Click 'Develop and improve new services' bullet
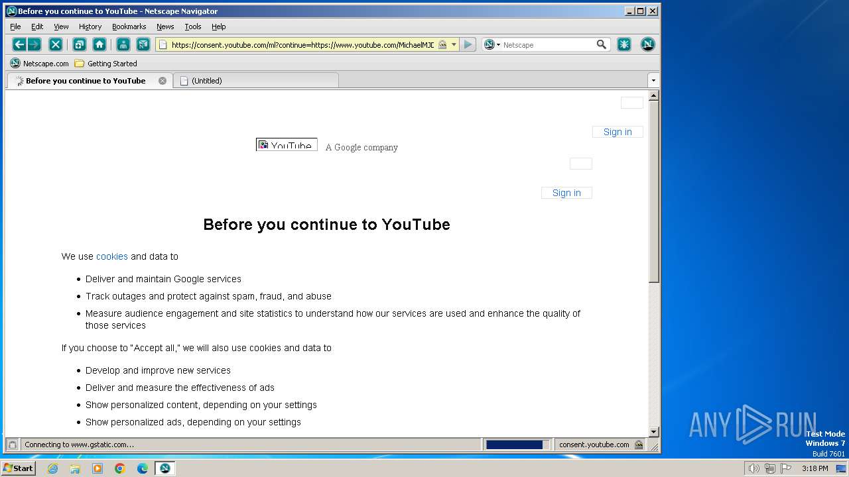Viewport: 849px width, 477px height. pyautogui.click(x=158, y=370)
